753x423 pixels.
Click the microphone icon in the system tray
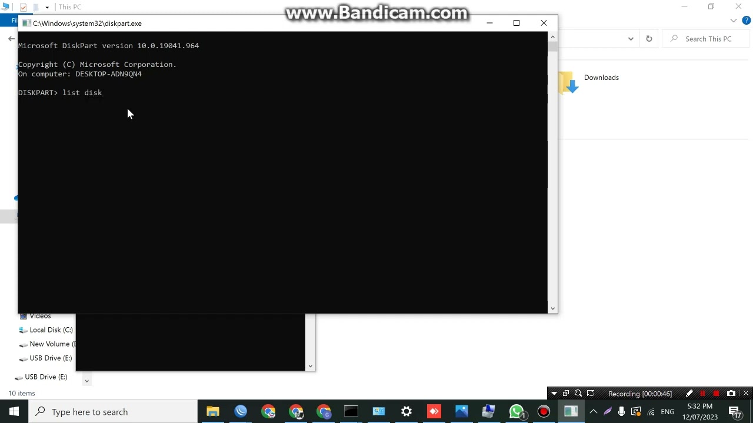coord(622,412)
